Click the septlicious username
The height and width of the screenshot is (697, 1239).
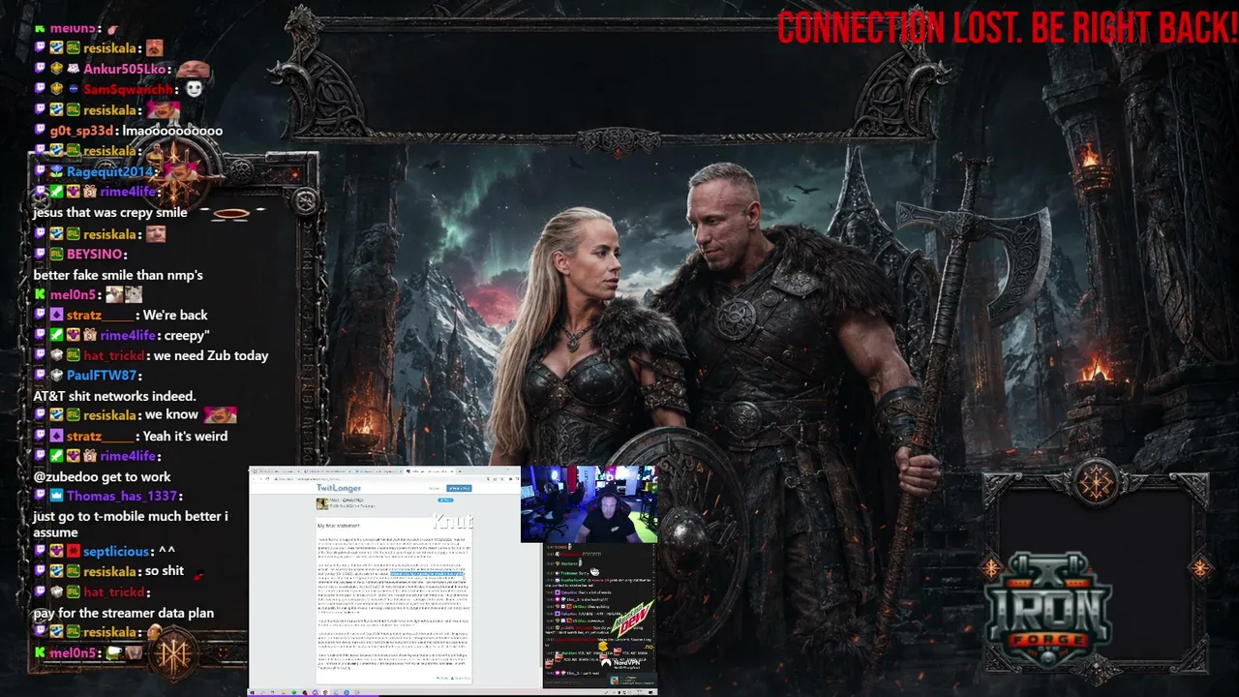coord(116,552)
